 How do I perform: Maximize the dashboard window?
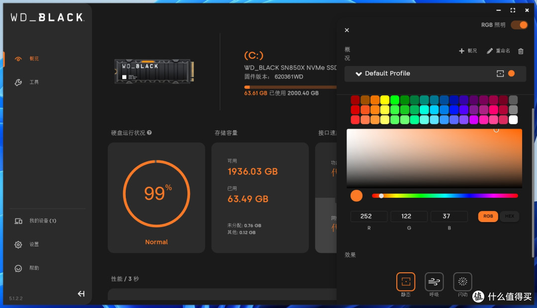point(513,10)
